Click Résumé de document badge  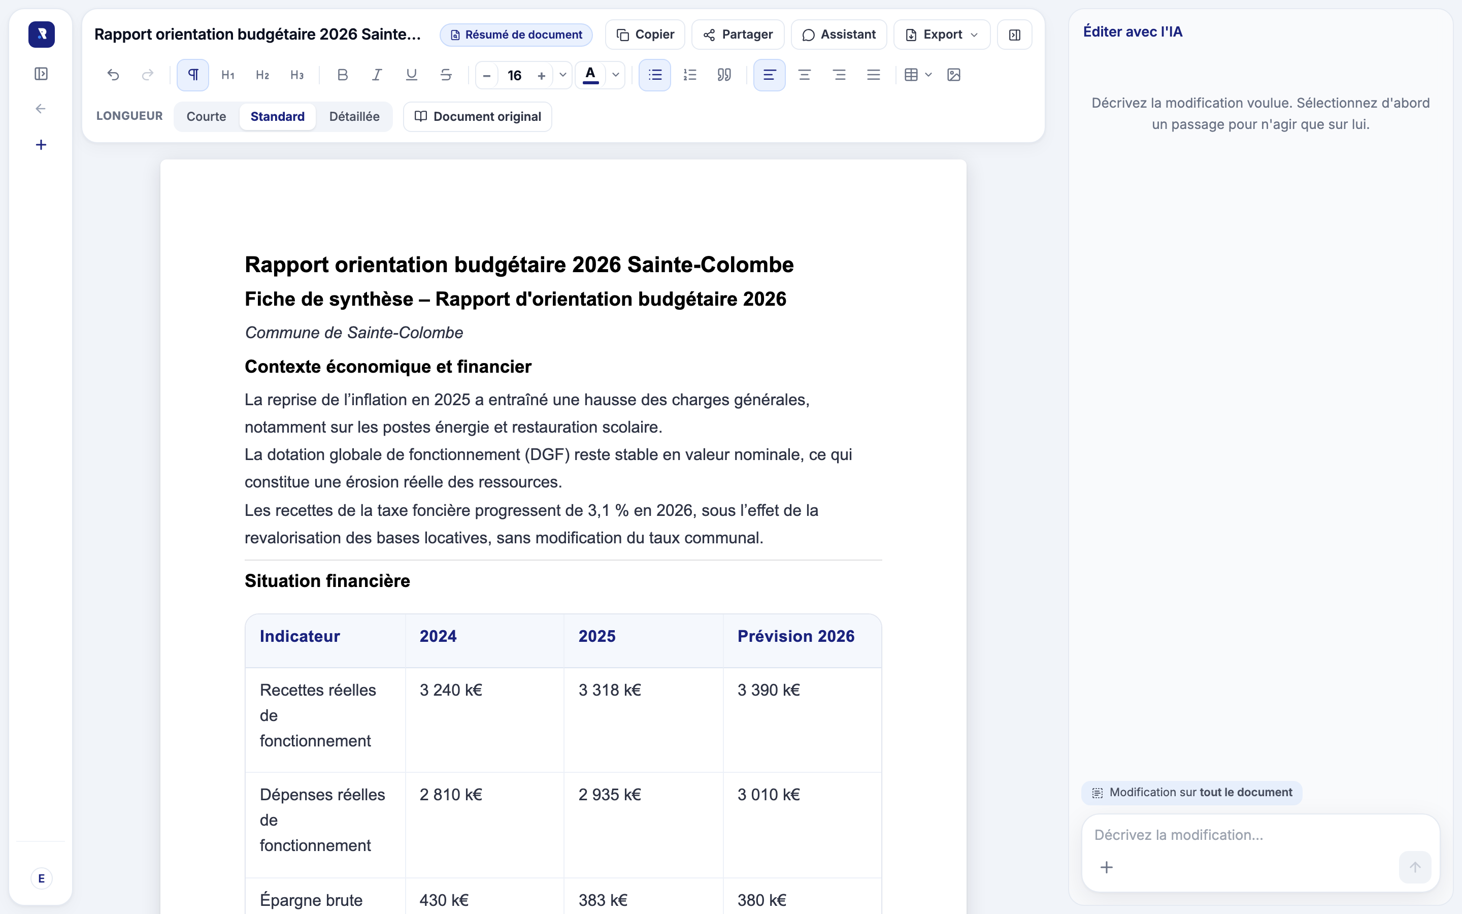point(516,35)
